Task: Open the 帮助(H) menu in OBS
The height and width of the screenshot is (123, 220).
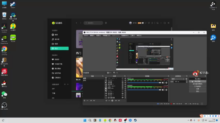Action: click(x=139, y=36)
